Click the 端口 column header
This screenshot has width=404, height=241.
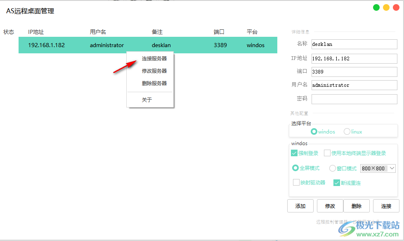(x=219, y=32)
